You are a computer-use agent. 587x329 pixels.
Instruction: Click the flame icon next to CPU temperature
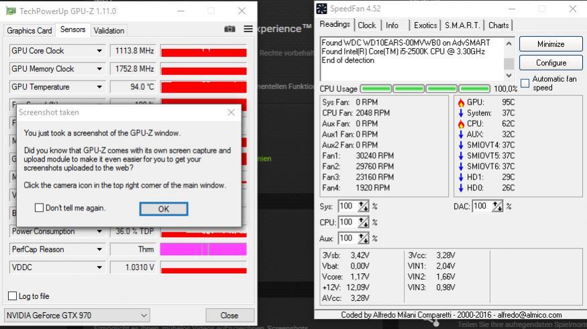point(461,124)
